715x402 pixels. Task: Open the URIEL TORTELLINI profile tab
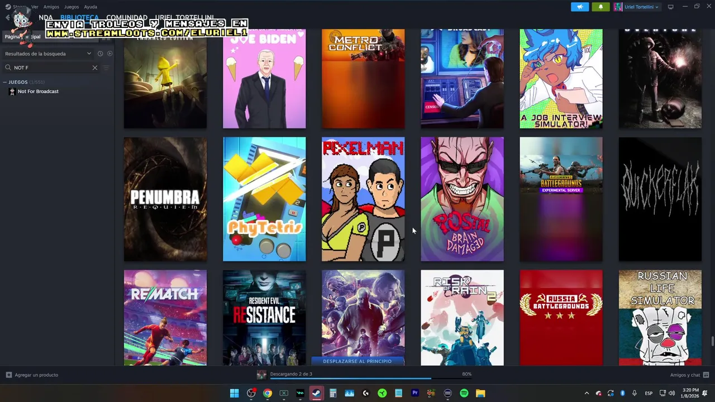coord(184,18)
